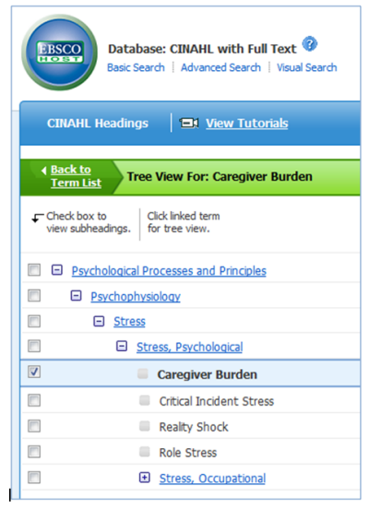
Task: Collapse the Stress, Psychological node
Action: coord(122,346)
